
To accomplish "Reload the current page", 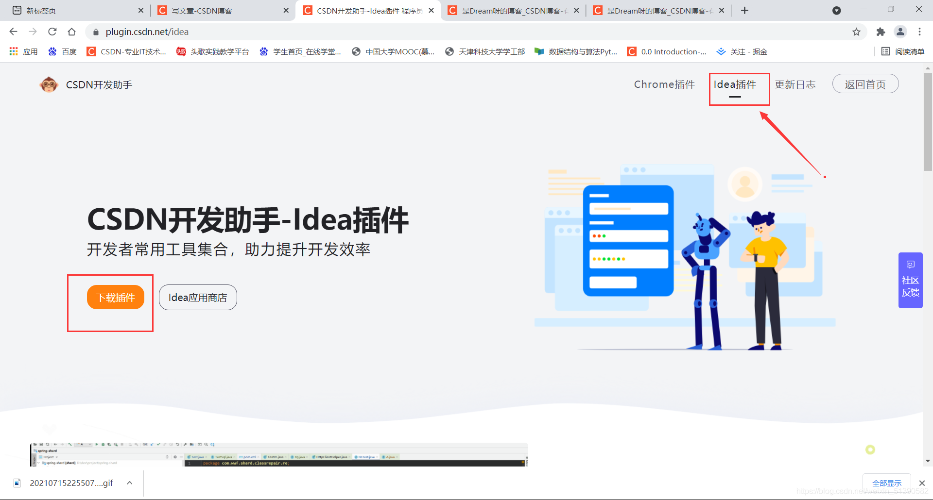I will coord(52,32).
